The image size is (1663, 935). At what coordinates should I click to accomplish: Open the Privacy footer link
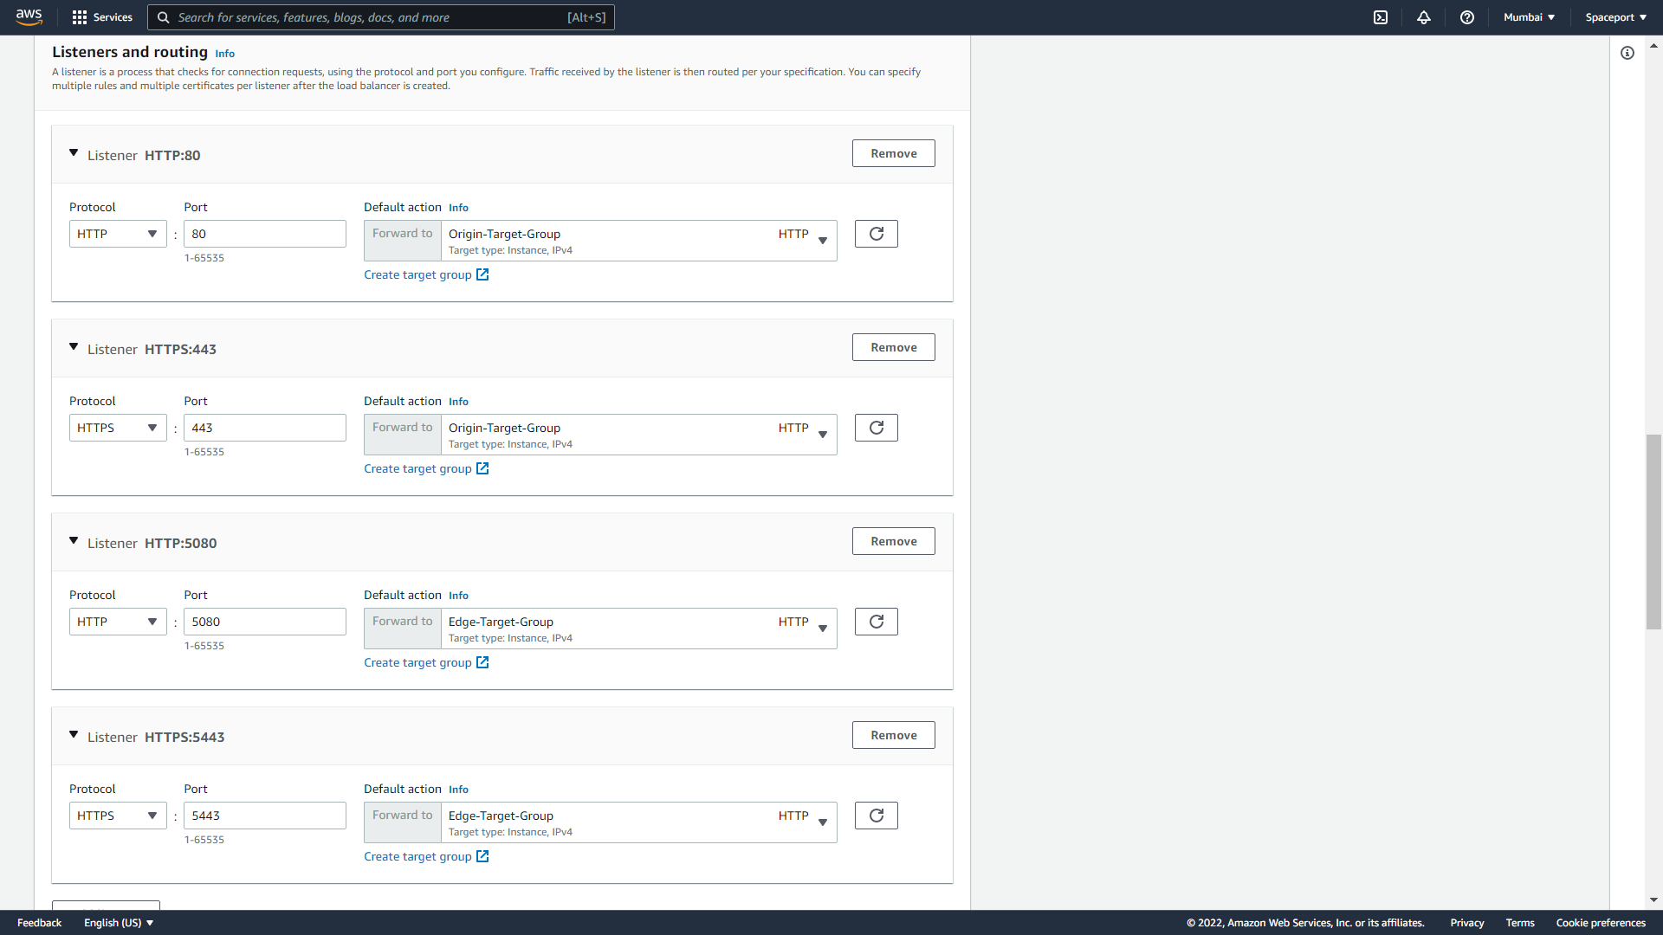point(1467,923)
